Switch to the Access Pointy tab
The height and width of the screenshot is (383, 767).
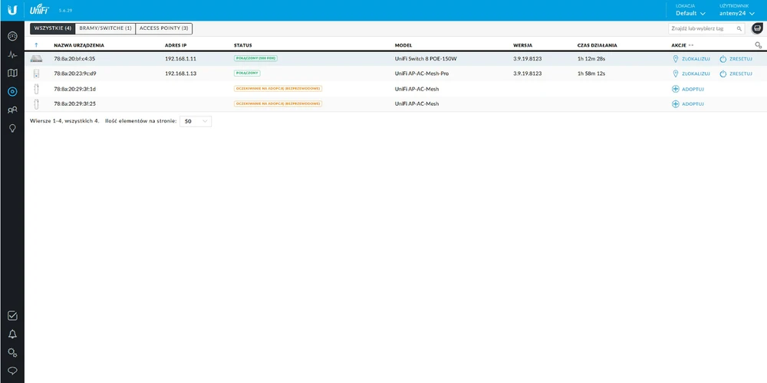point(164,28)
